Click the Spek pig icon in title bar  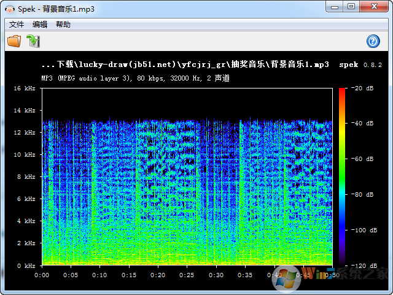pos(10,9)
